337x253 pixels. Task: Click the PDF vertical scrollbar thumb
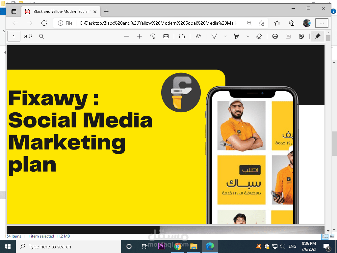(x=328, y=38)
